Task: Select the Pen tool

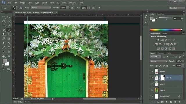Action: (3, 47)
